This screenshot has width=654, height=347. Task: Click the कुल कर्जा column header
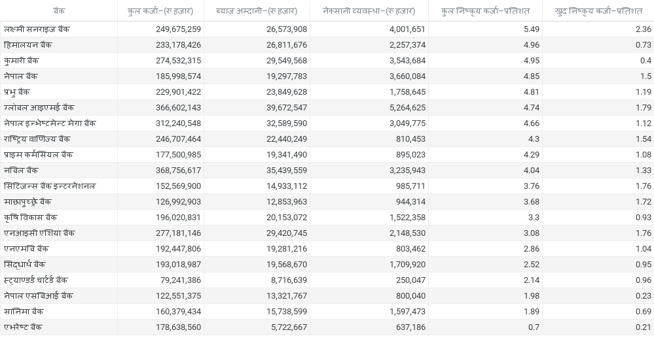point(160,11)
